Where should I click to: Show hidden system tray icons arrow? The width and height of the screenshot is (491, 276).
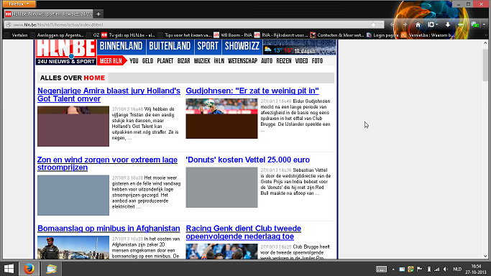pos(393,269)
